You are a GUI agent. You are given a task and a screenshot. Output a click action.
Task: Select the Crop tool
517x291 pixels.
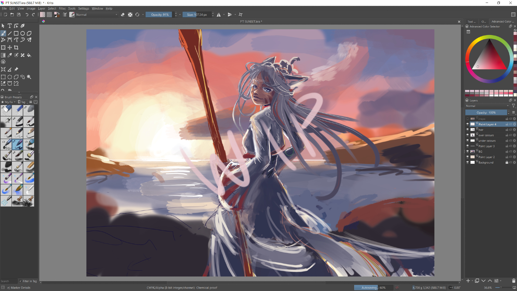pos(16,48)
